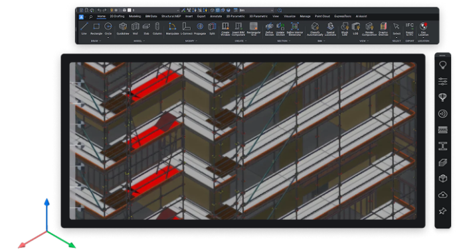Open the sliders settings panel in sidebar

coord(442,81)
